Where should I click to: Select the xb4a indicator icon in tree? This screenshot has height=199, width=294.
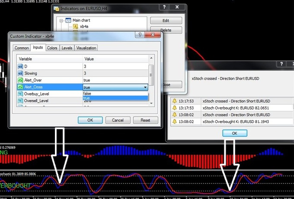coord(76,26)
